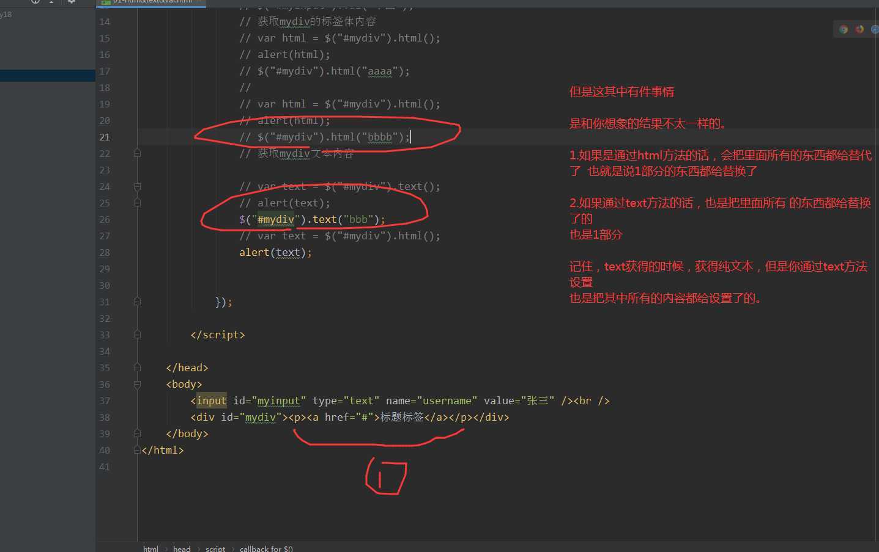
Task: Collapse fold marker at line 22
Action: [137, 153]
